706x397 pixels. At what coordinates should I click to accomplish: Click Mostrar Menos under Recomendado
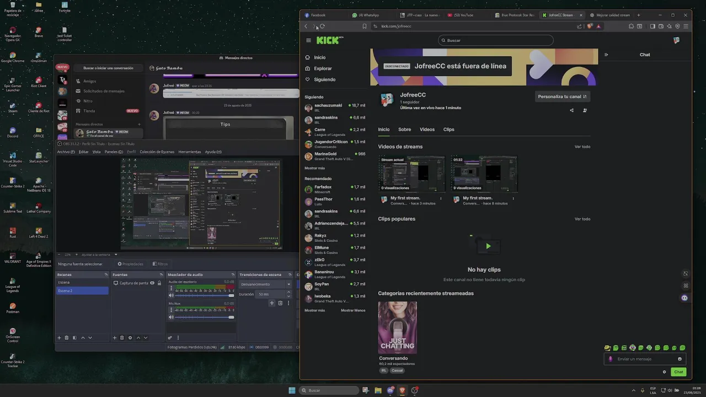coord(353,310)
